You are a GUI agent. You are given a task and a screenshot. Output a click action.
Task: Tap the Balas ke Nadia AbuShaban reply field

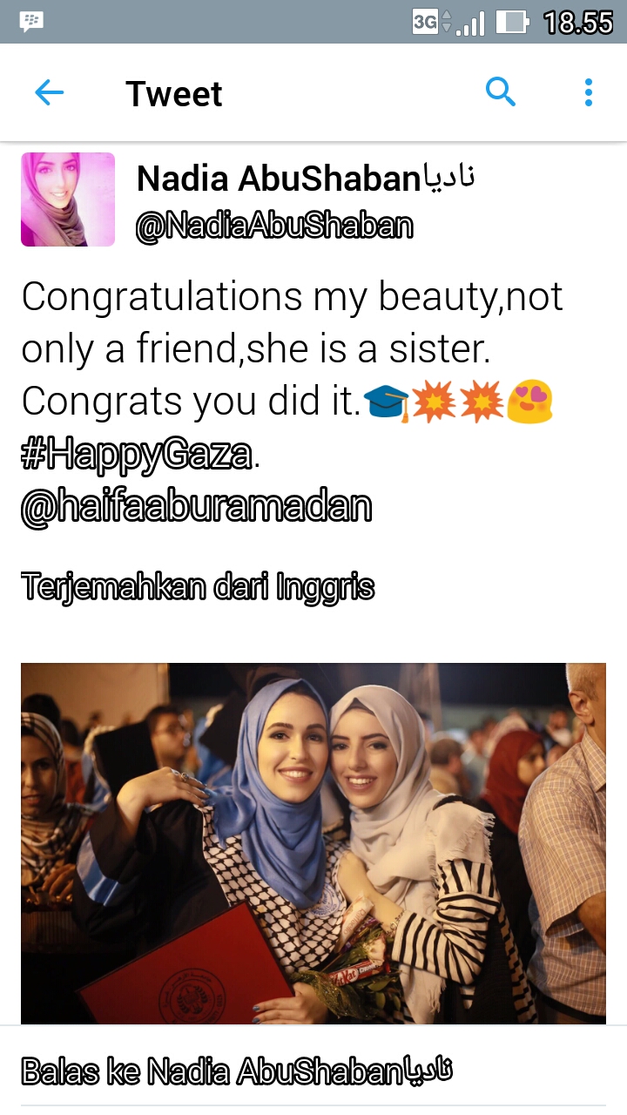point(313,1071)
